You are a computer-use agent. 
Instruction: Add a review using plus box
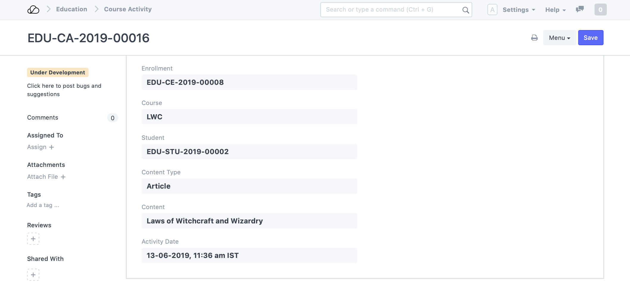[33, 239]
